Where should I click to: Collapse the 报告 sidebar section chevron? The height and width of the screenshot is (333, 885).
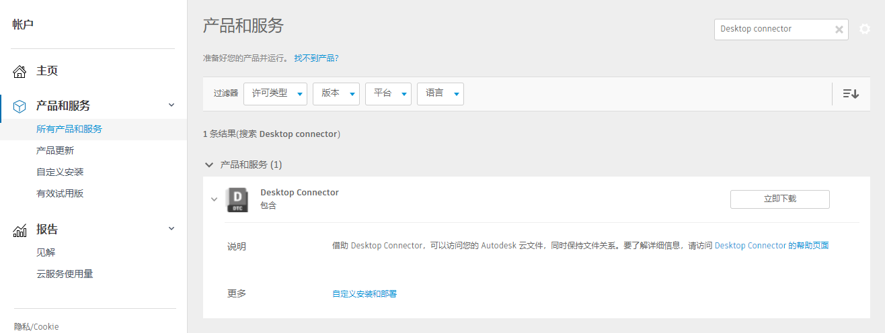tap(171, 228)
